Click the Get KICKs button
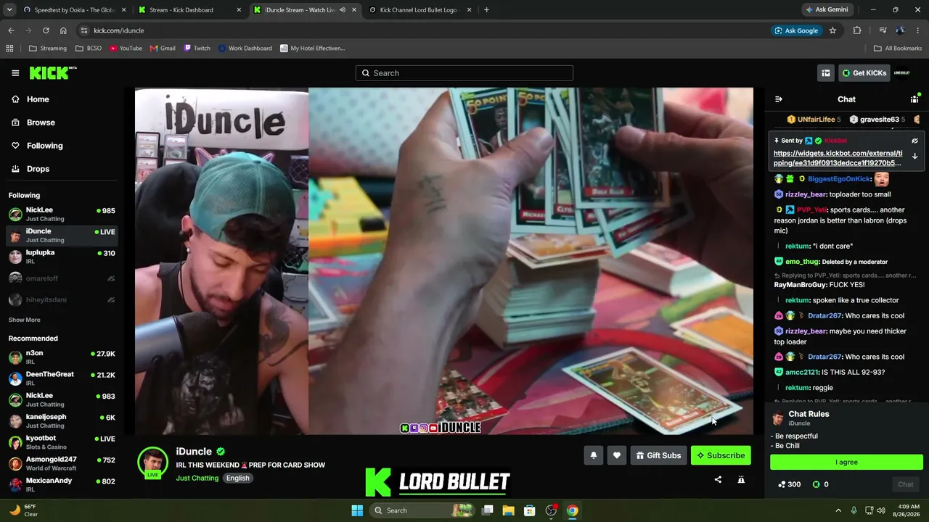The height and width of the screenshot is (522, 929). [x=864, y=73]
